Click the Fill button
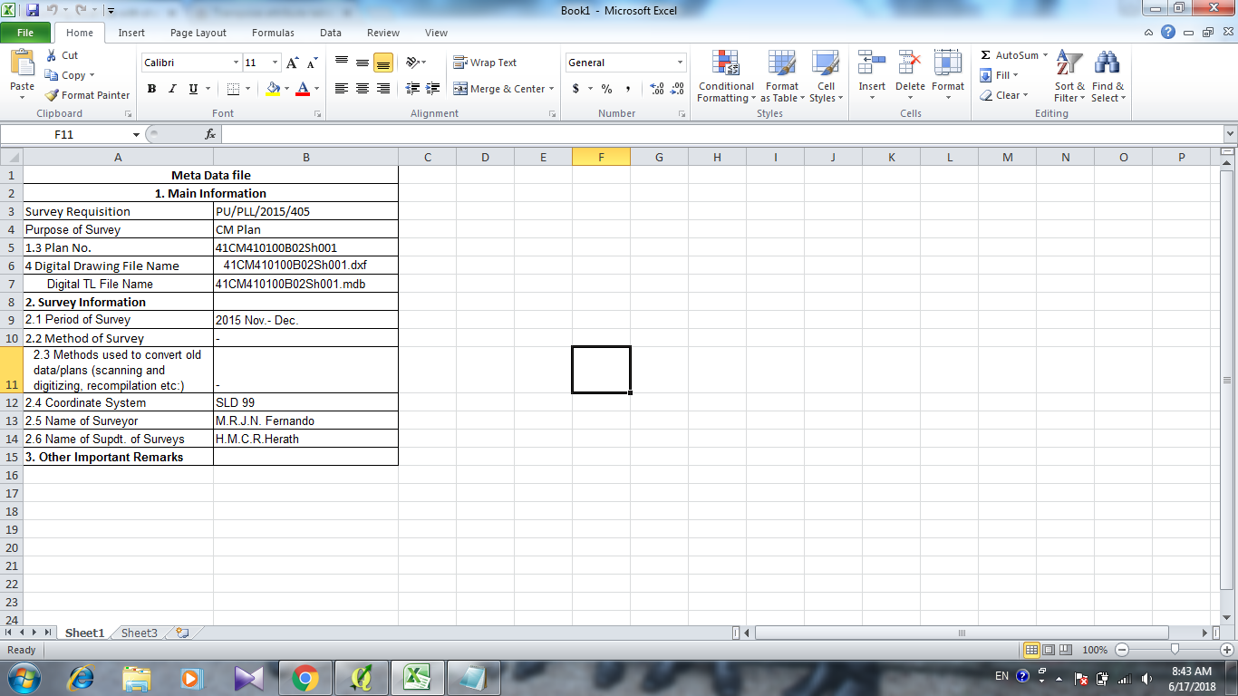 (1000, 75)
